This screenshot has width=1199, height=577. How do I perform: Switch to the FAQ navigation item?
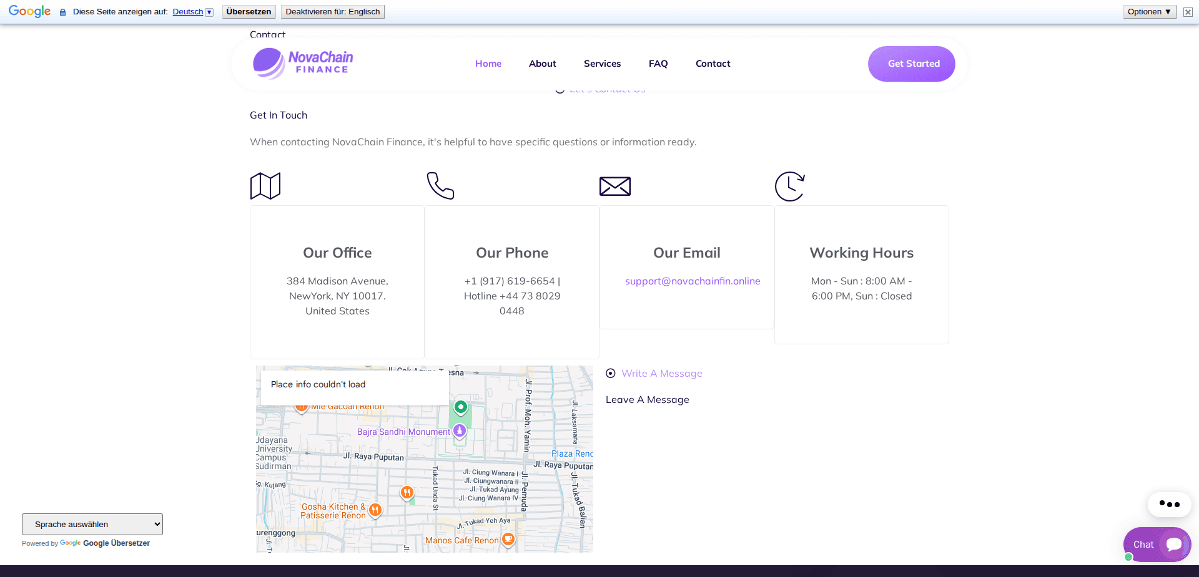[658, 63]
